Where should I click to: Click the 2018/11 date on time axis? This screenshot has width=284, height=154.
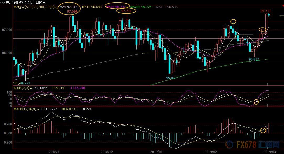coord(55,151)
